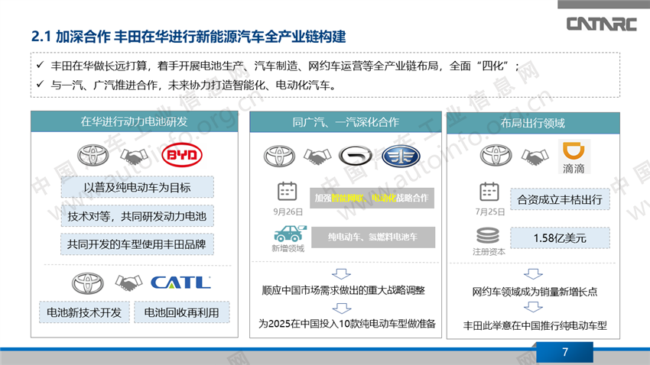Click the 共同开发的车型使用丰田品牌 box

click(x=138, y=244)
